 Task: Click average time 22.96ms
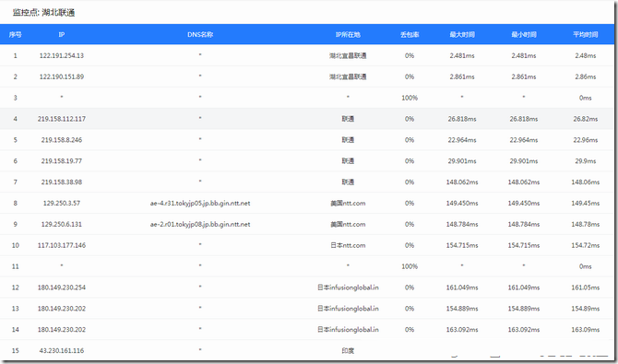pyautogui.click(x=586, y=140)
